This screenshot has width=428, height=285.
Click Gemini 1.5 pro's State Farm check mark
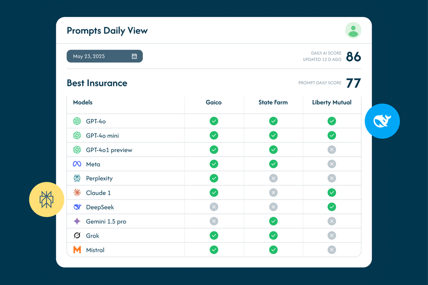tap(273, 221)
